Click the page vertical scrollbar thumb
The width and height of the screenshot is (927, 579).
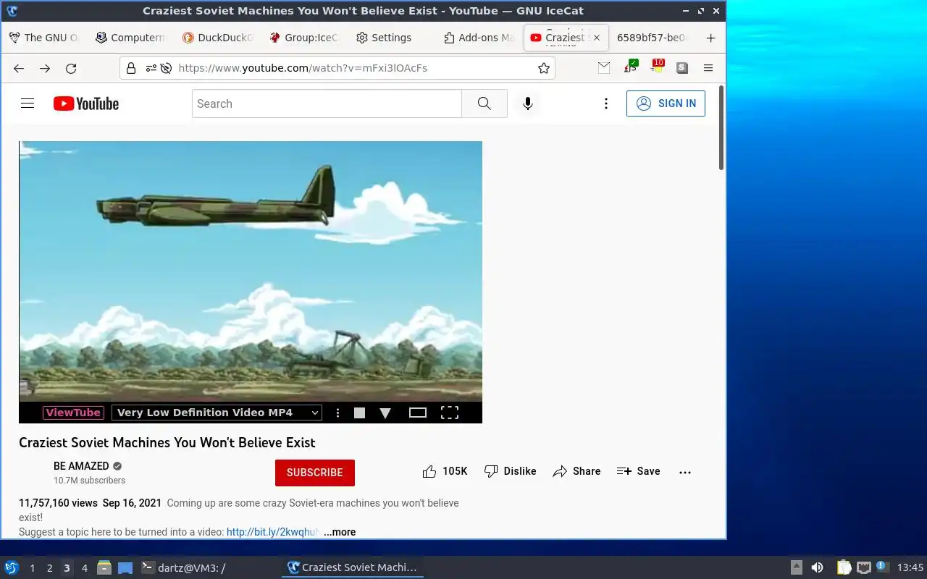721,128
